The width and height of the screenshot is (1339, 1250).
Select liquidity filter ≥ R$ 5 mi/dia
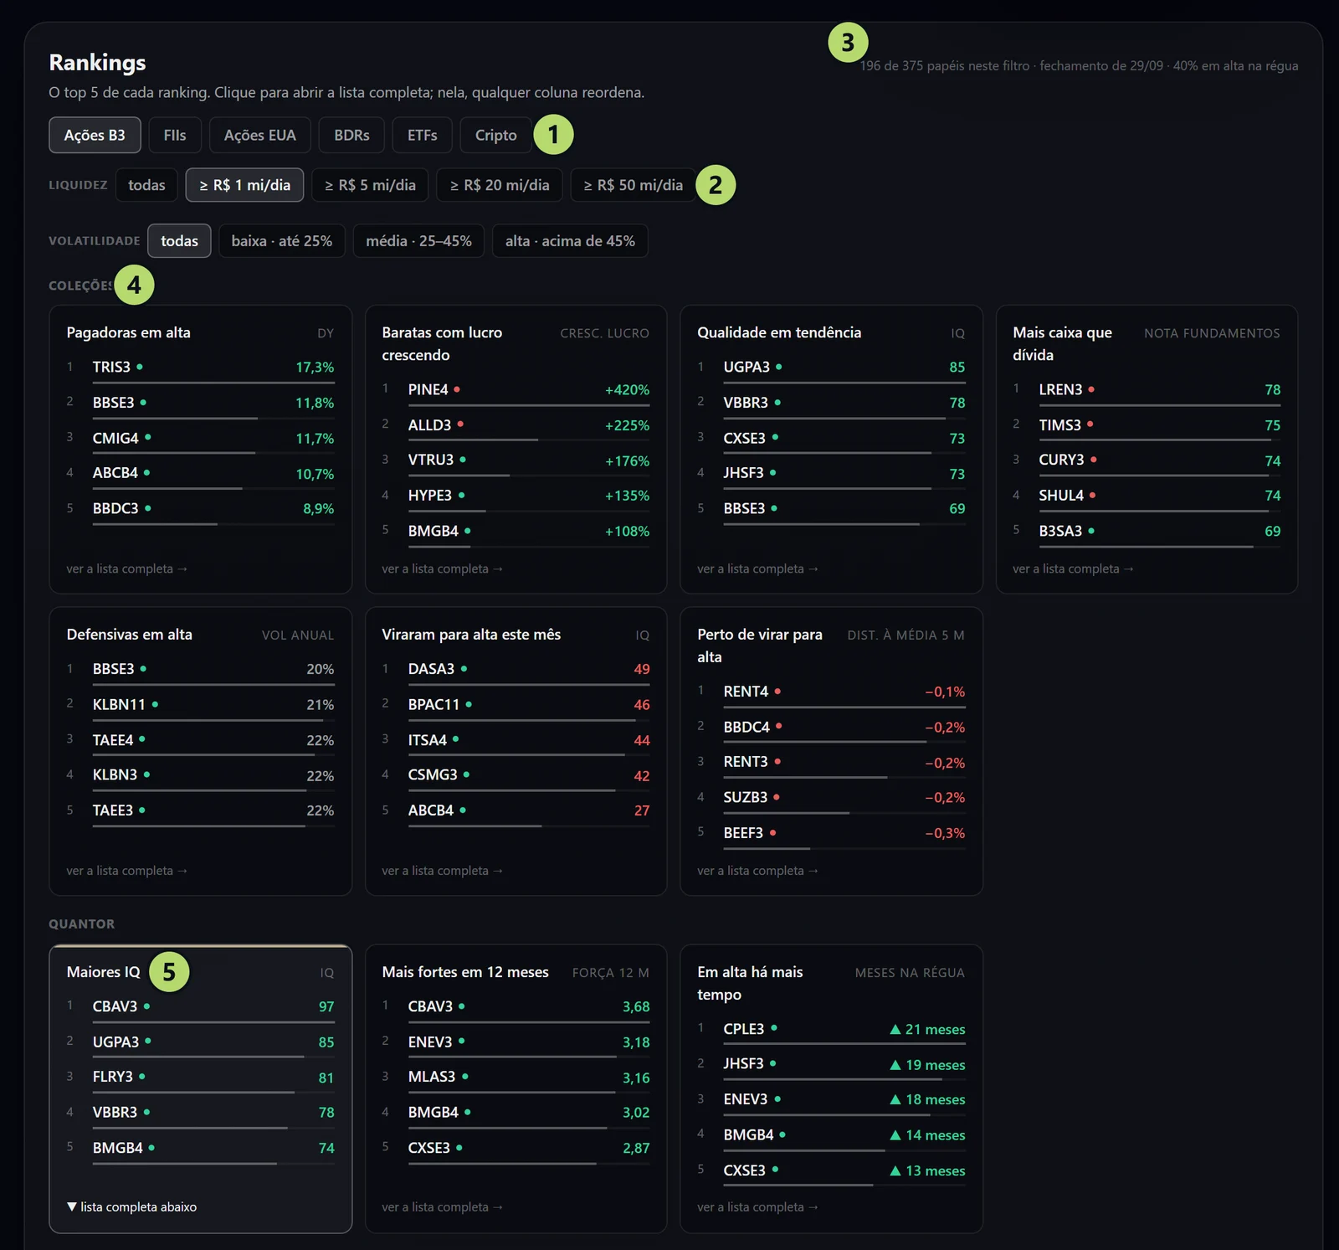(370, 185)
